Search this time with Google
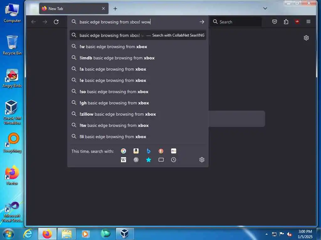Viewport: 321px width, 240px height. coord(124,151)
